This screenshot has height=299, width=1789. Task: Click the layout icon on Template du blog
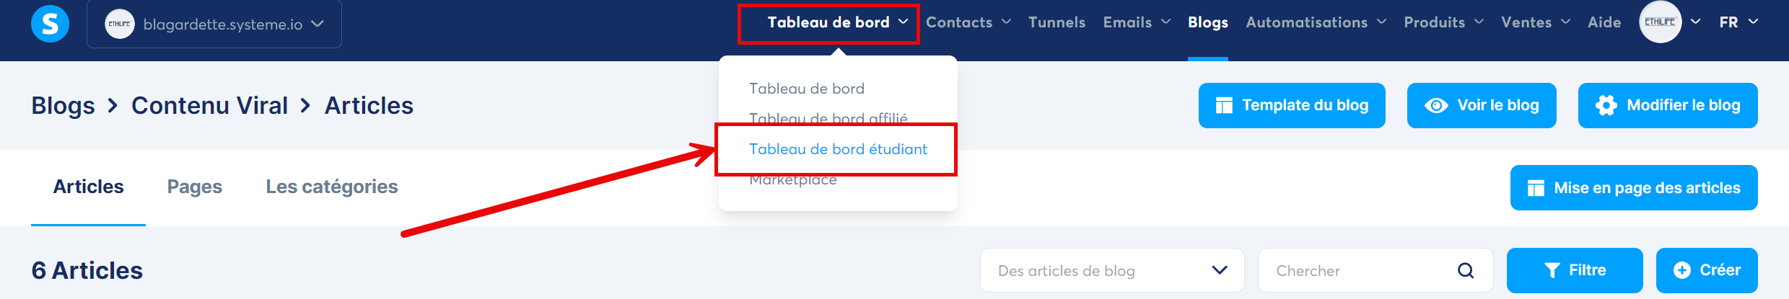click(1224, 106)
